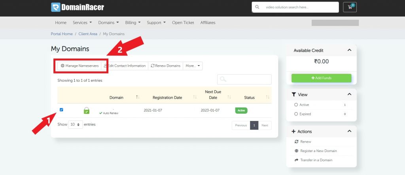
Task: Sort by Registration Date arrows
Action: pos(195,97)
